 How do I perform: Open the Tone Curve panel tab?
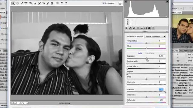click(x=130, y=28)
